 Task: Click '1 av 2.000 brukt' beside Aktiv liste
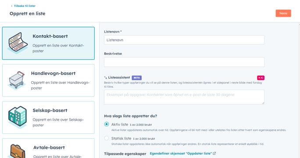click(x=141, y=125)
